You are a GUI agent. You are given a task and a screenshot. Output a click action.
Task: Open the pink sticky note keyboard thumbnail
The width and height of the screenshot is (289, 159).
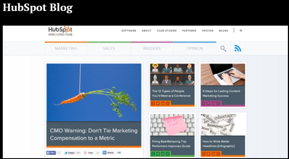click(172, 125)
